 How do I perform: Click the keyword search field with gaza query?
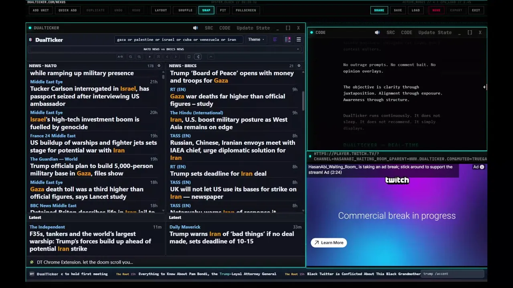coord(179,40)
